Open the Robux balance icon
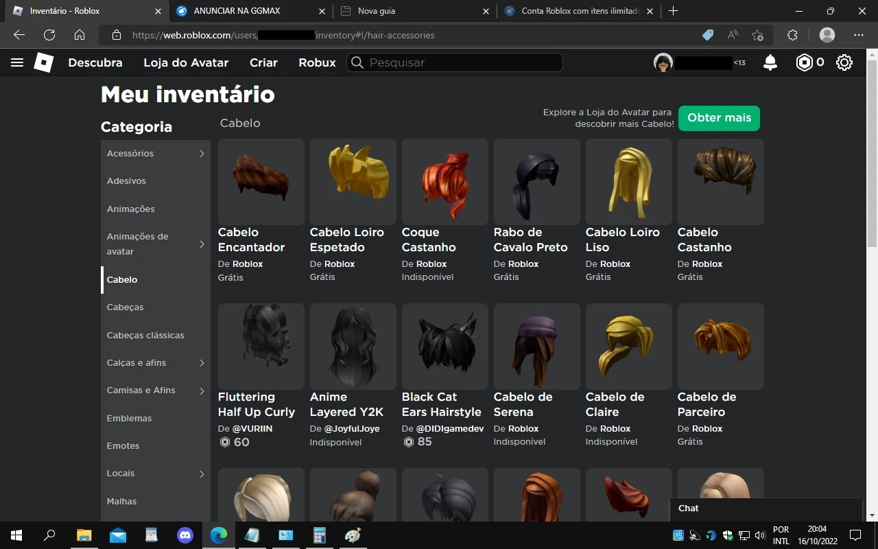This screenshot has width=878, height=549. click(804, 62)
